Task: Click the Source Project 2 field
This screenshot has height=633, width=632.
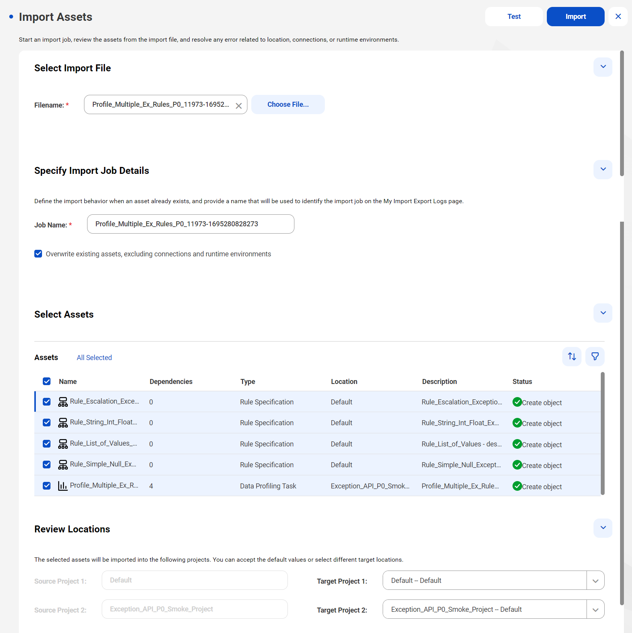Action: tap(195, 609)
